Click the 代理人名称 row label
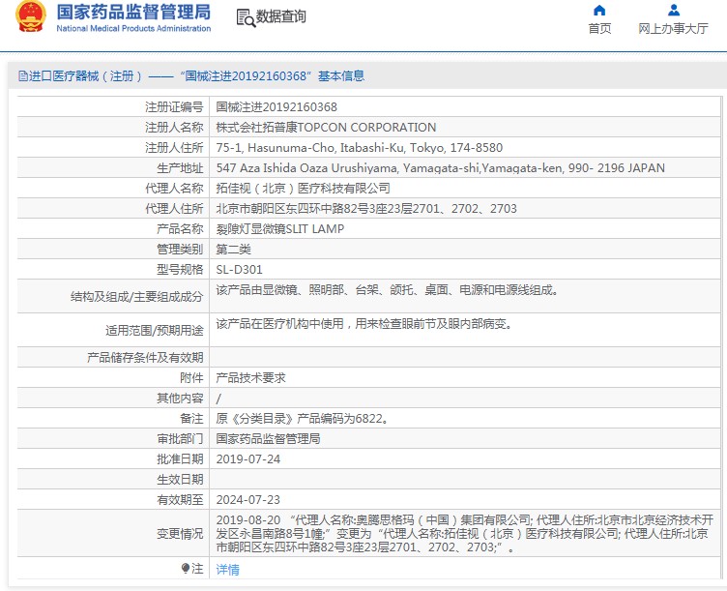This screenshot has height=591, width=727. [x=174, y=189]
